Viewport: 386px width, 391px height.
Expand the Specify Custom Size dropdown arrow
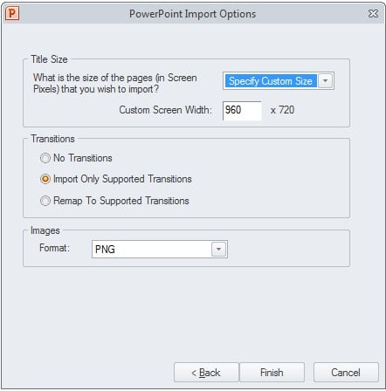tap(326, 81)
